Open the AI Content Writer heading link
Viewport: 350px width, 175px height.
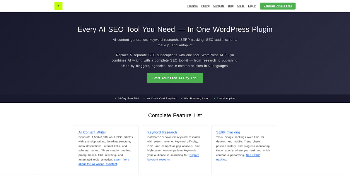92,132
